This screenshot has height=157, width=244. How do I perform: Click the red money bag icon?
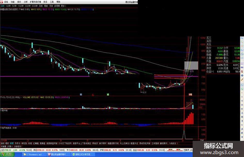pyautogui.click(x=242, y=71)
